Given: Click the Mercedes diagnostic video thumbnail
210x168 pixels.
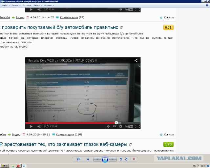Looking at the screenshot, I should click(83, 93).
